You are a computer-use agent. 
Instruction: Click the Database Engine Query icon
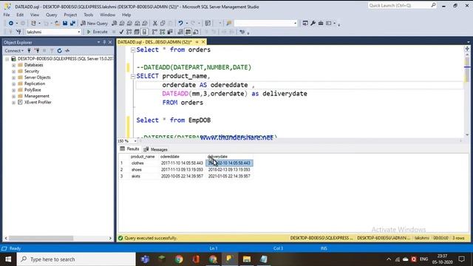pos(115,23)
